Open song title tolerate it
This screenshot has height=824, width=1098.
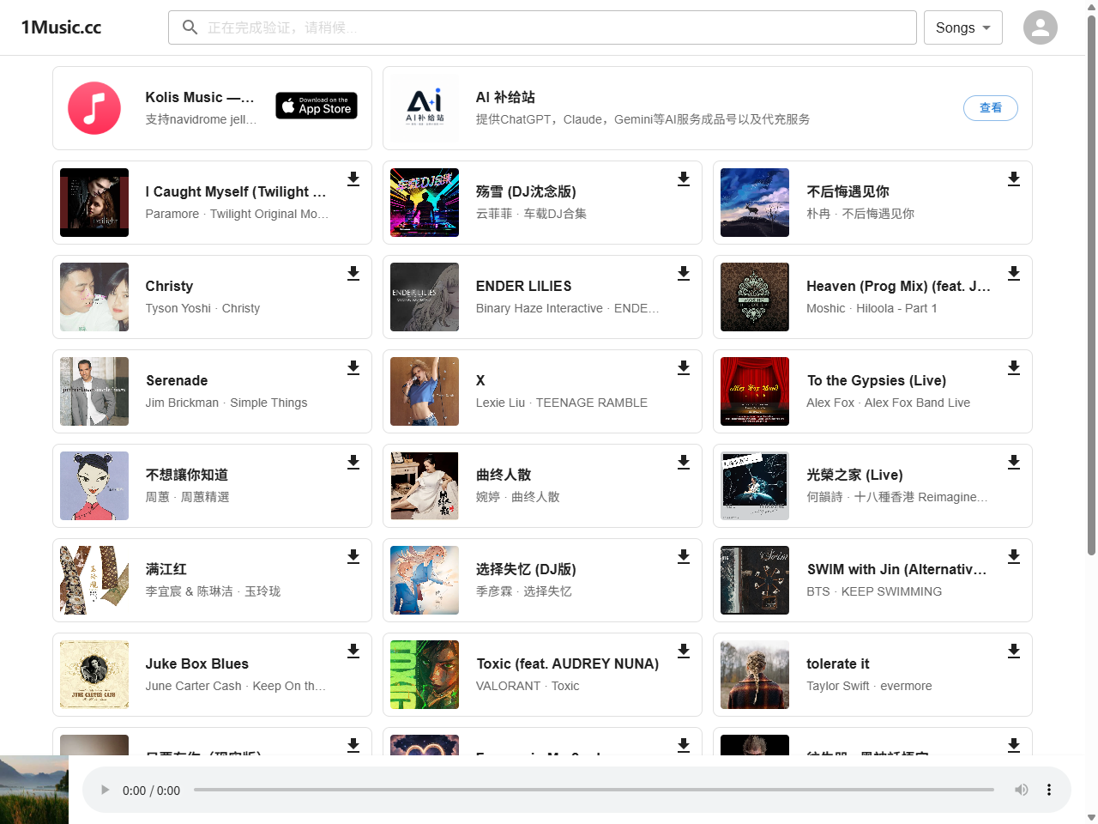(838, 663)
